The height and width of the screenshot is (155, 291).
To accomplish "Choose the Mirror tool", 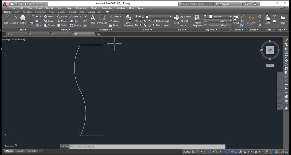I will (x=62, y=21).
